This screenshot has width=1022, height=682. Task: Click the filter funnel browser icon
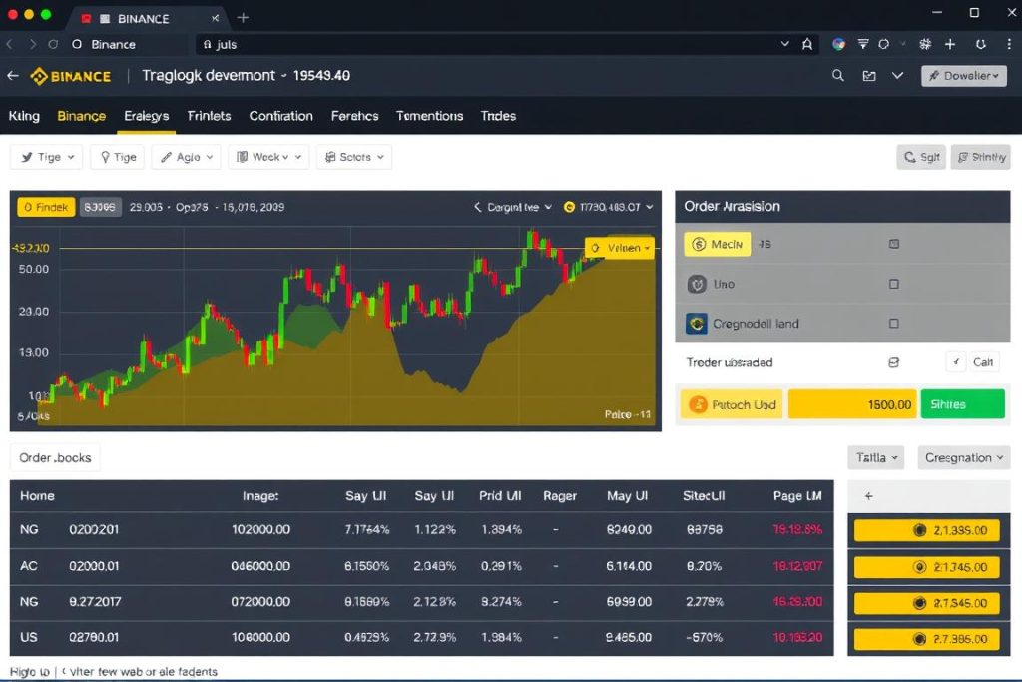[863, 44]
